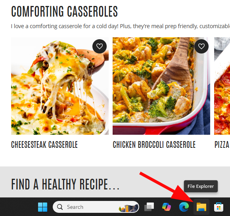The width and height of the screenshot is (230, 216).
Task: Launch Microsoft Edge from the taskbar
Action: pos(184,207)
